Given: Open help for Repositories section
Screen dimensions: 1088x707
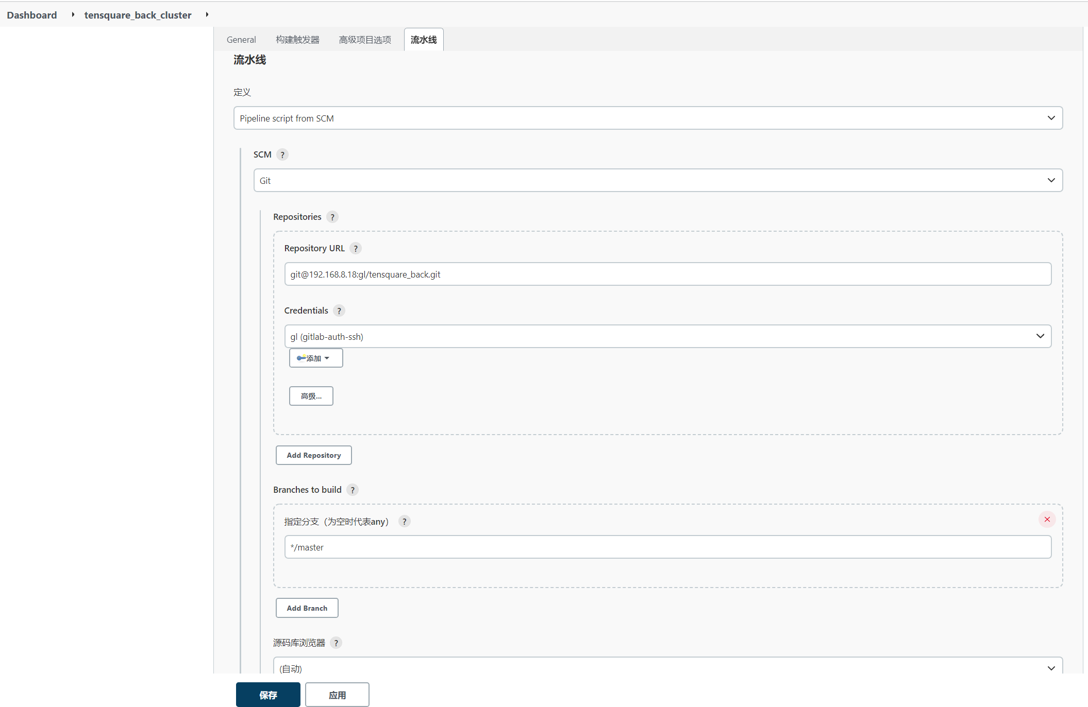Looking at the screenshot, I should click(332, 217).
